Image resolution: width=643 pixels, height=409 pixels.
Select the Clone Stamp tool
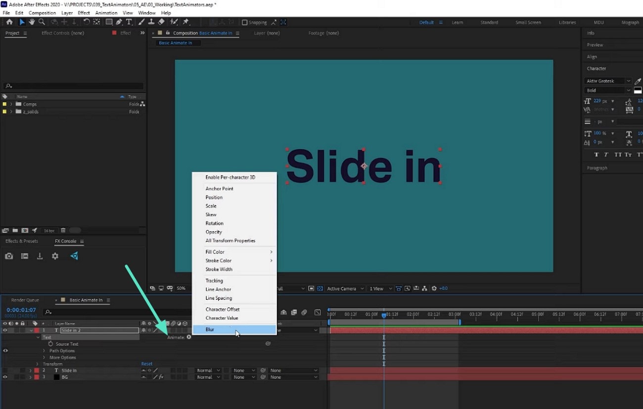click(151, 22)
